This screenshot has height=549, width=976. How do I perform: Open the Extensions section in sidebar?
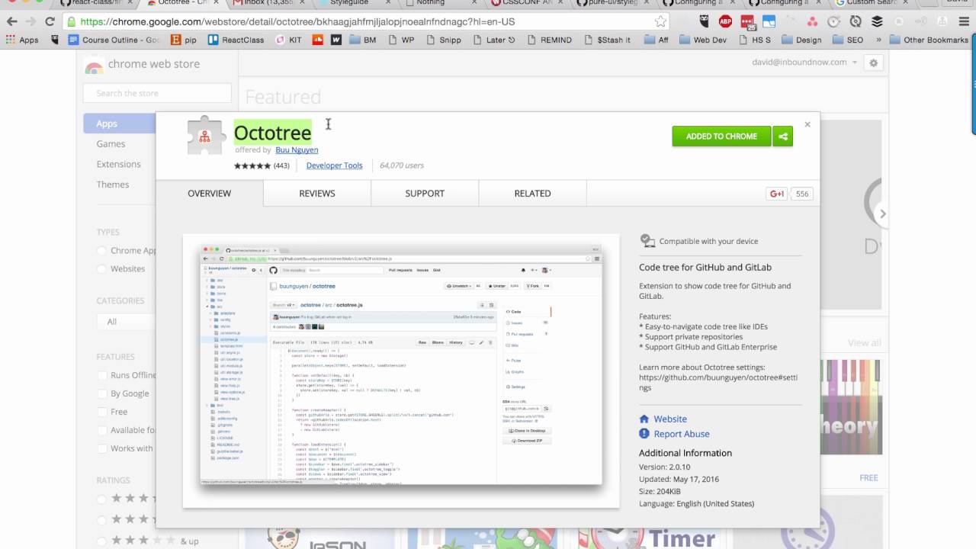point(118,164)
